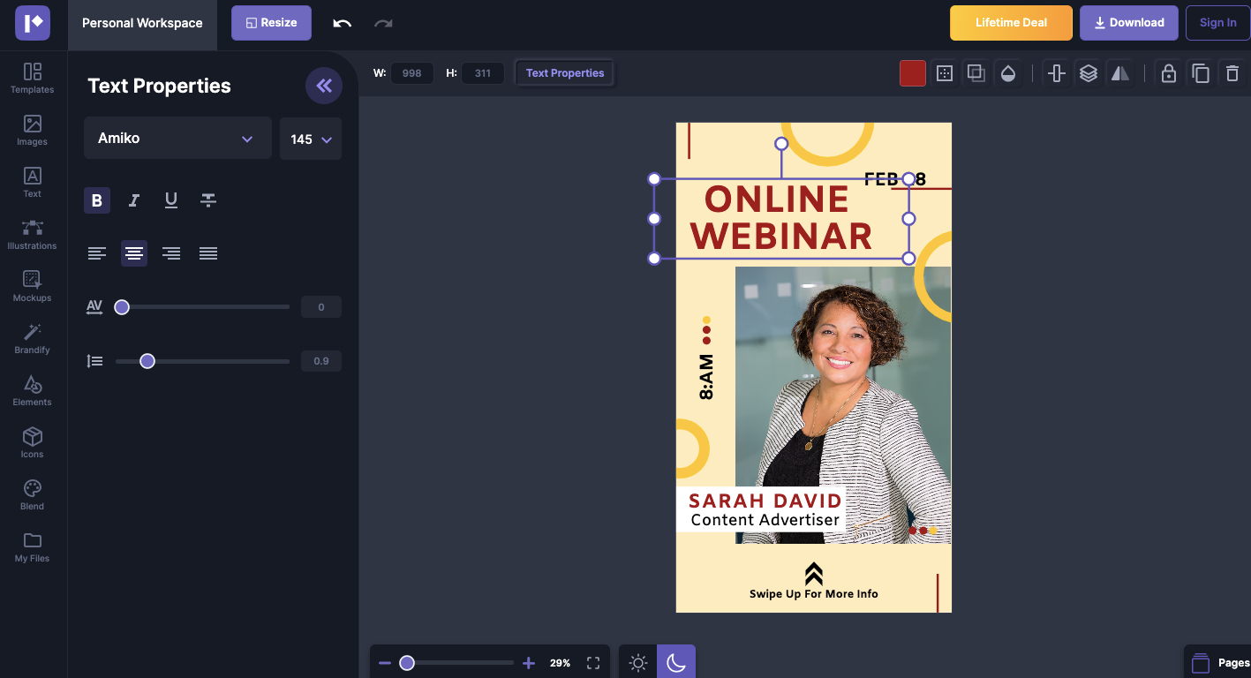This screenshot has height=678, width=1251.
Task: Click the Download button
Action: click(x=1128, y=23)
